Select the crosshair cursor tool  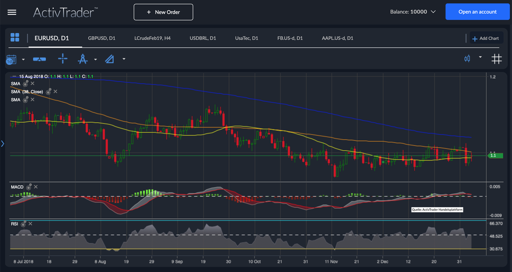pos(63,59)
